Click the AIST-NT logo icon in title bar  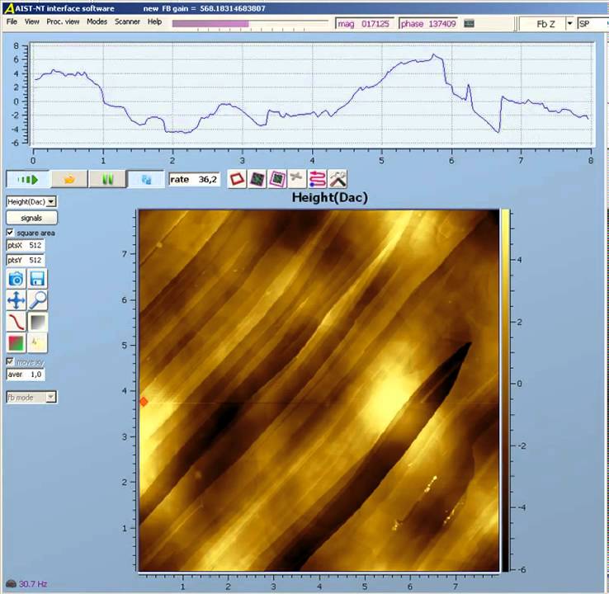click(x=8, y=8)
